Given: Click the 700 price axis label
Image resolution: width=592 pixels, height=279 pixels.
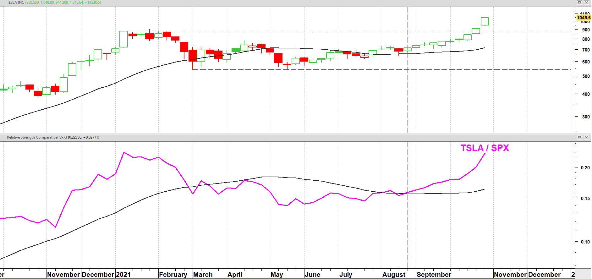Looking at the screenshot, I should pyautogui.click(x=586, y=50).
